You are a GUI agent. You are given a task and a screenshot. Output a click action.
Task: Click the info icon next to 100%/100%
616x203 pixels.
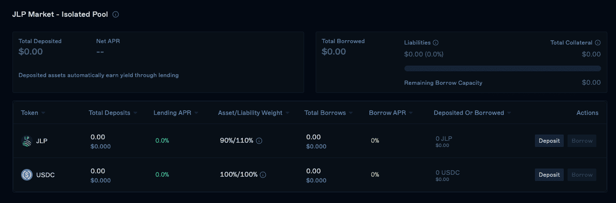(263, 175)
